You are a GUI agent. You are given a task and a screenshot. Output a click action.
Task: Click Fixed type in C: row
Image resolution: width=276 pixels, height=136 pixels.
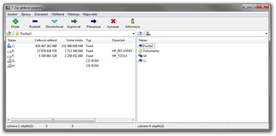pos(89,46)
